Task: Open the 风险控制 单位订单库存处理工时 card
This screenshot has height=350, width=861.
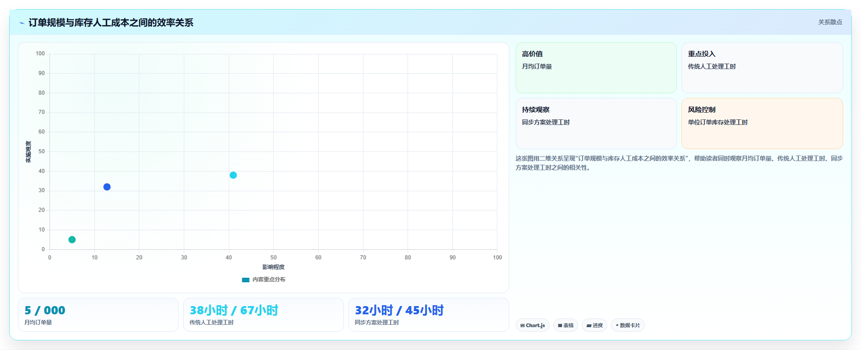Action: coord(762,124)
